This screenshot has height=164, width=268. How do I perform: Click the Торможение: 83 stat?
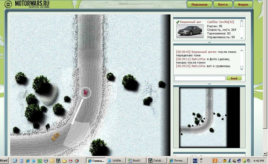[x=219, y=33]
